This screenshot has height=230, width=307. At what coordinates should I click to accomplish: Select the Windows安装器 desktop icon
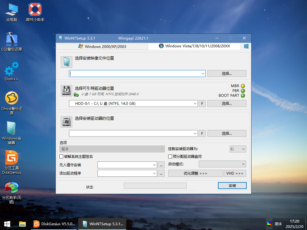[x=12, y=133]
